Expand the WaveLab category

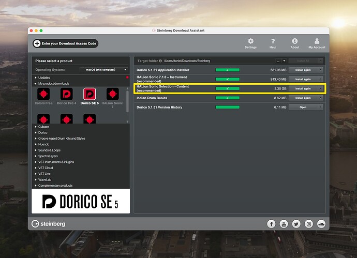(x=36, y=179)
